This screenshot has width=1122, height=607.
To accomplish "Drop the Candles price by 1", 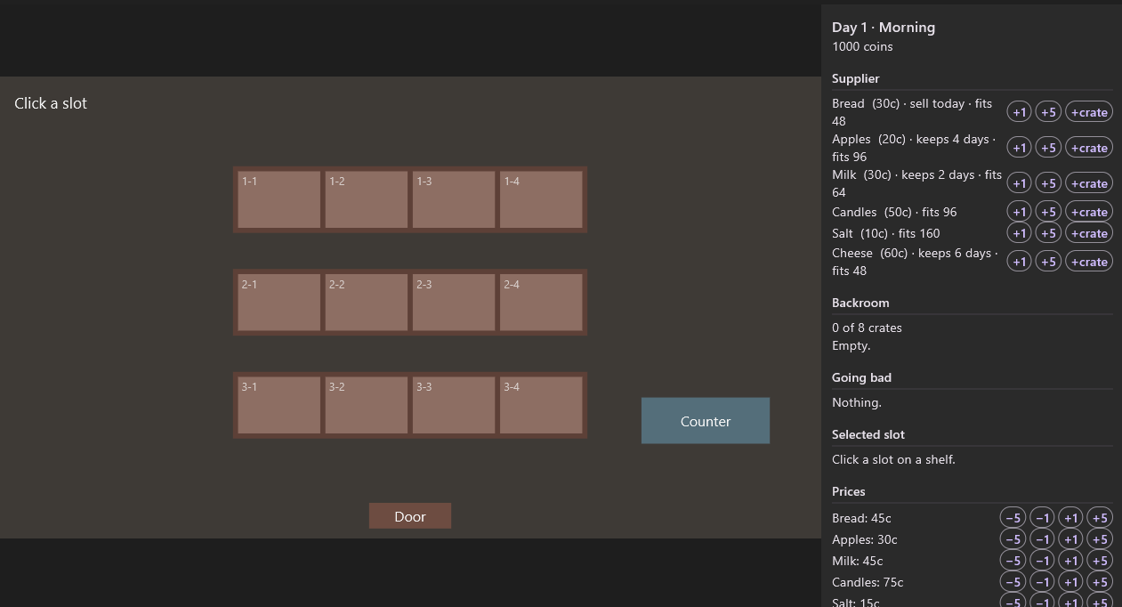I will pos(1042,582).
